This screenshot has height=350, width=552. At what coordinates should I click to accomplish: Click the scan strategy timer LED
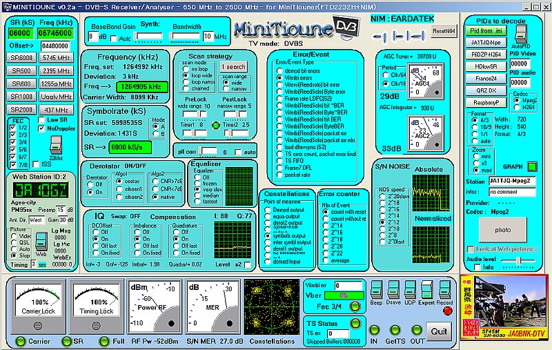tap(216, 125)
